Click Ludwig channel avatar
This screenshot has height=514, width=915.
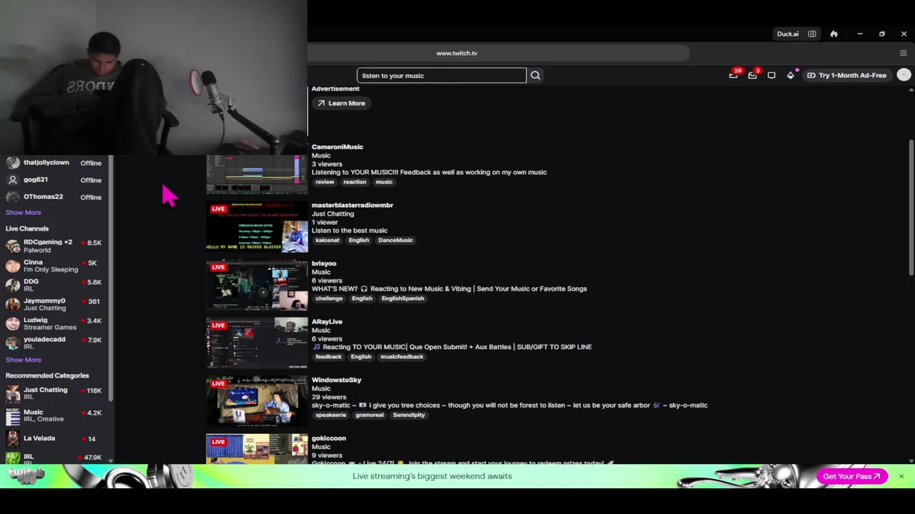click(x=13, y=323)
